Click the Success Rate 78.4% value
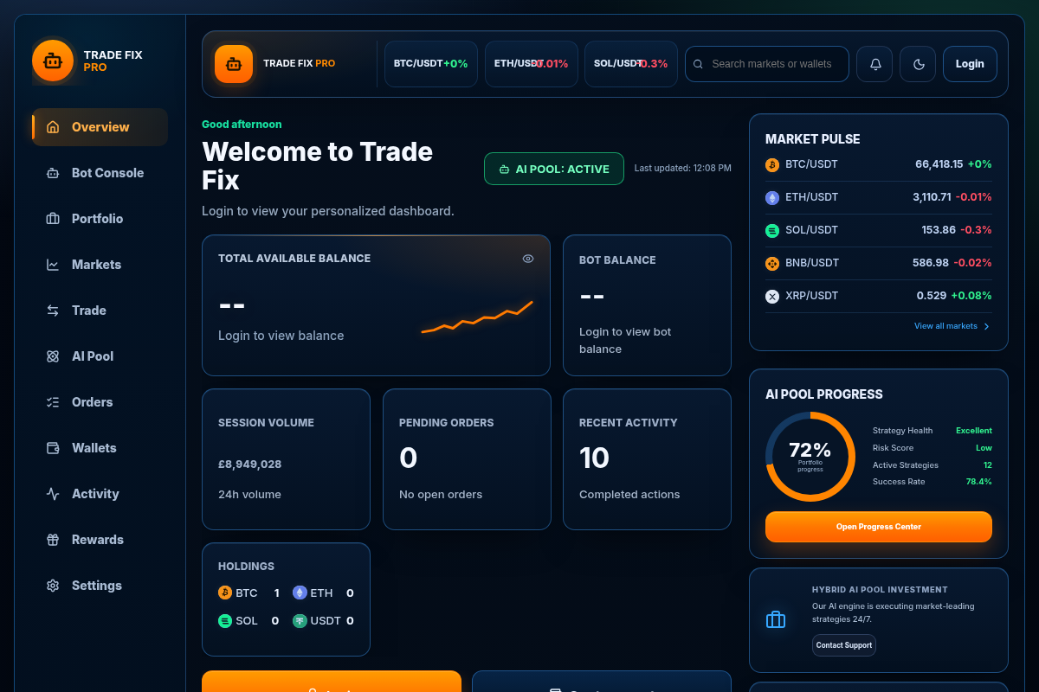 (x=979, y=482)
